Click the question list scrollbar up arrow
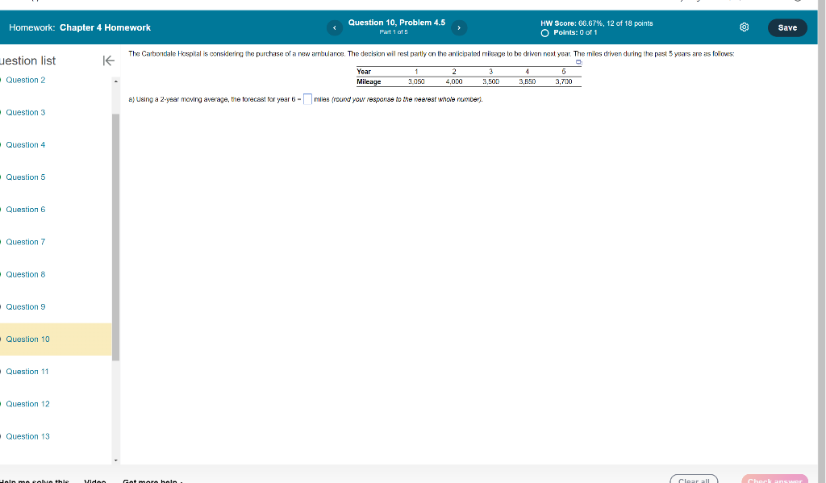 point(116,81)
